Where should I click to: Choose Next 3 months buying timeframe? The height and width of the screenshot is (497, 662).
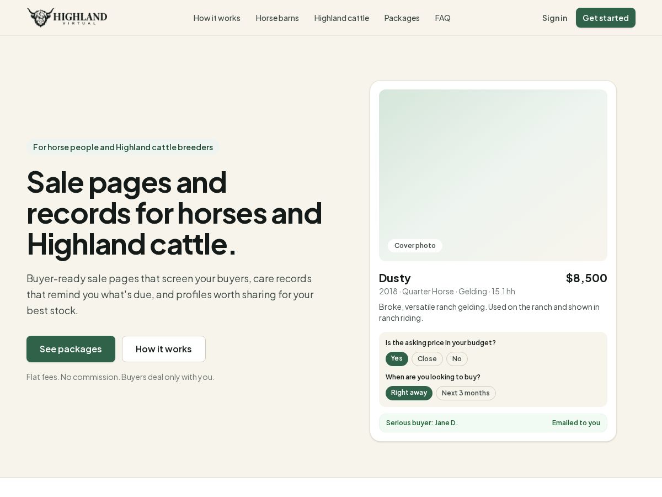[466, 393]
